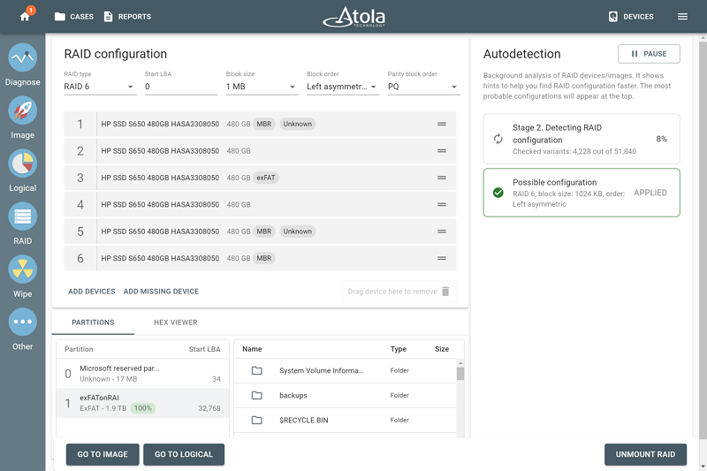Click the Size column header
This screenshot has height=471, width=707.
[x=442, y=349]
